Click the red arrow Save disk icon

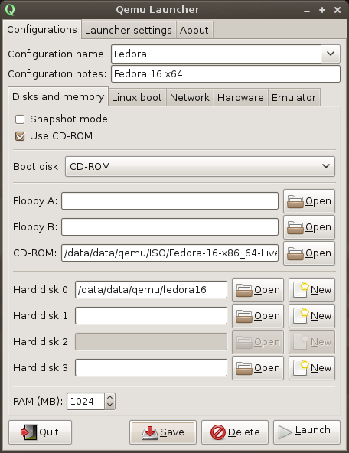[x=150, y=432]
